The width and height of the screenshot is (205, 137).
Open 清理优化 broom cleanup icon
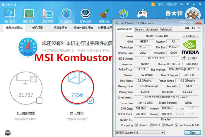coord(104,15)
